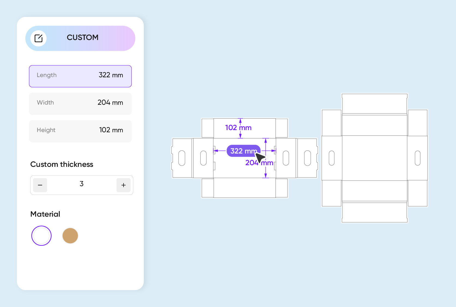Select the Height 102 mm field
456x307 pixels.
tap(80, 131)
